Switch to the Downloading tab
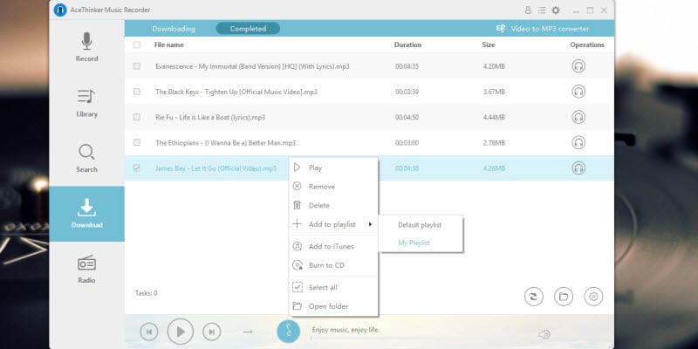Screen dimensions: 698x349 [x=174, y=29]
